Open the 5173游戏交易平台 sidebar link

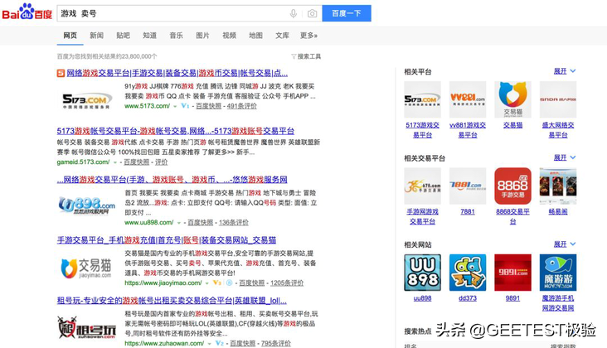[x=422, y=130]
